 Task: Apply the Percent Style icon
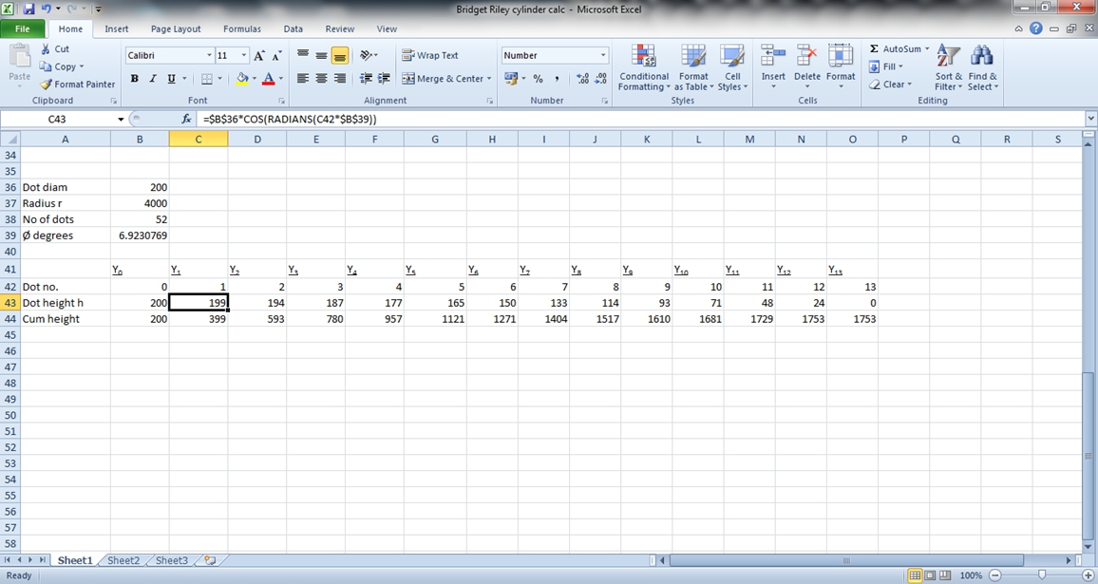(x=538, y=79)
